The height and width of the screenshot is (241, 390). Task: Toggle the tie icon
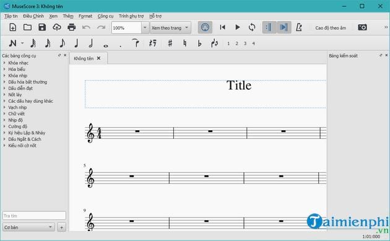136,43
